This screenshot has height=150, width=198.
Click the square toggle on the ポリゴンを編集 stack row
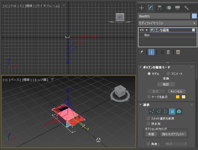pyautogui.click(x=194, y=30)
